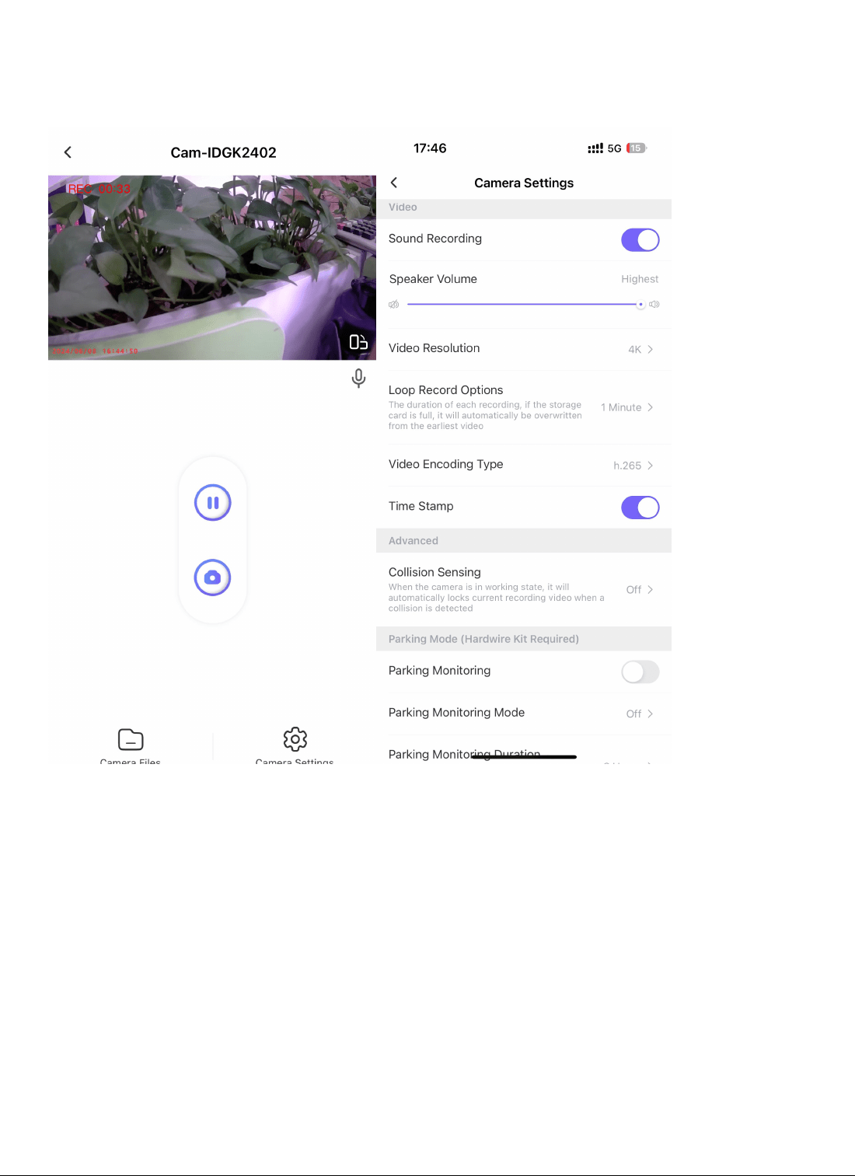Tap the muted speaker icon on volume slider
The width and height of the screenshot is (855, 1176).
coord(394,305)
